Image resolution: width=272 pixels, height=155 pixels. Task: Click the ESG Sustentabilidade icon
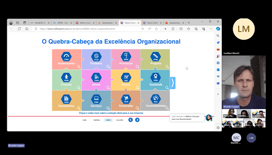point(155,99)
